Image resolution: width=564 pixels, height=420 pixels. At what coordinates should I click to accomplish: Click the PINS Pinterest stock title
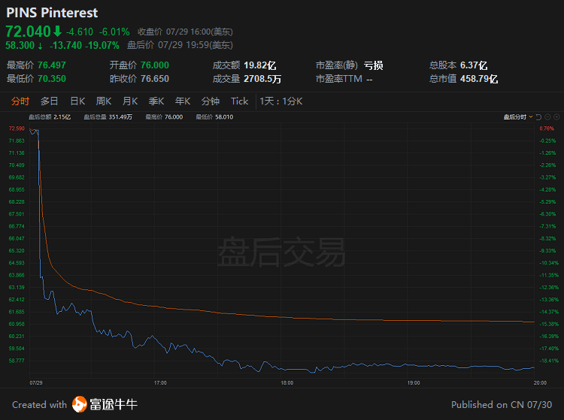pos(51,13)
